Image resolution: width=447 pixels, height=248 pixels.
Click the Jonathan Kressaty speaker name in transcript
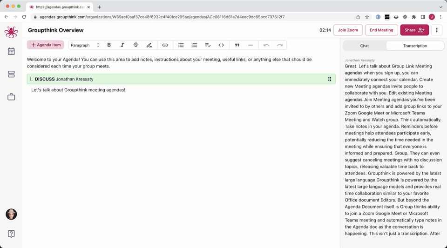[x=359, y=60]
